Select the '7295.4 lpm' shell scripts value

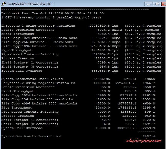(x=108, y=63)
